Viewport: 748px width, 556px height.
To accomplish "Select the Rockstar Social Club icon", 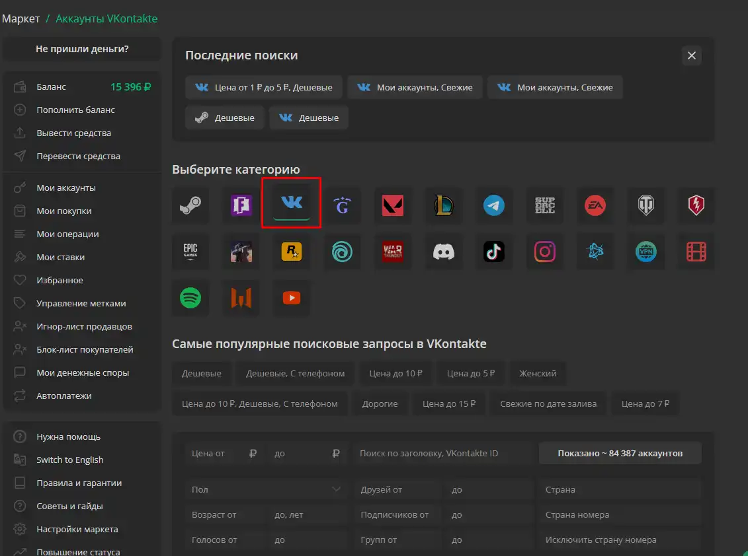I will tap(292, 252).
